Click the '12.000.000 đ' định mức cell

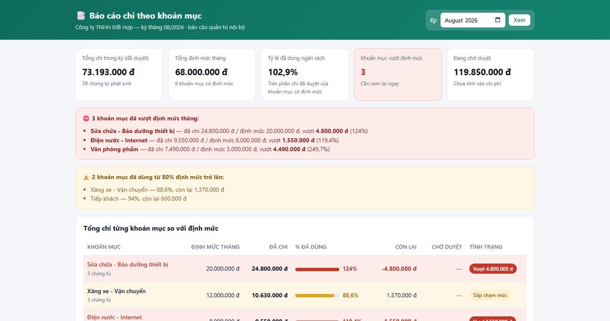(223, 296)
